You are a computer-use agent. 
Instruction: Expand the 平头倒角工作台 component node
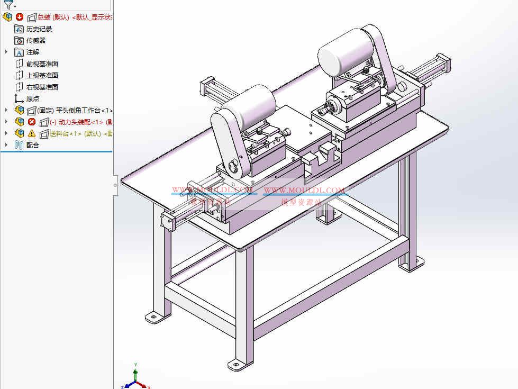5,110
